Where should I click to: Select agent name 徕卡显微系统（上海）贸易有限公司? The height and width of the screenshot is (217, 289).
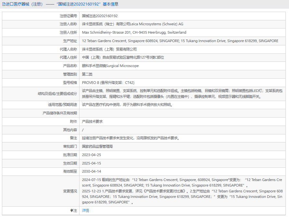click(x=109, y=49)
